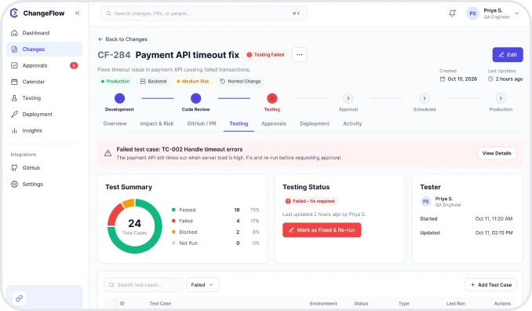Select the failed Testing stage circle

[272, 98]
